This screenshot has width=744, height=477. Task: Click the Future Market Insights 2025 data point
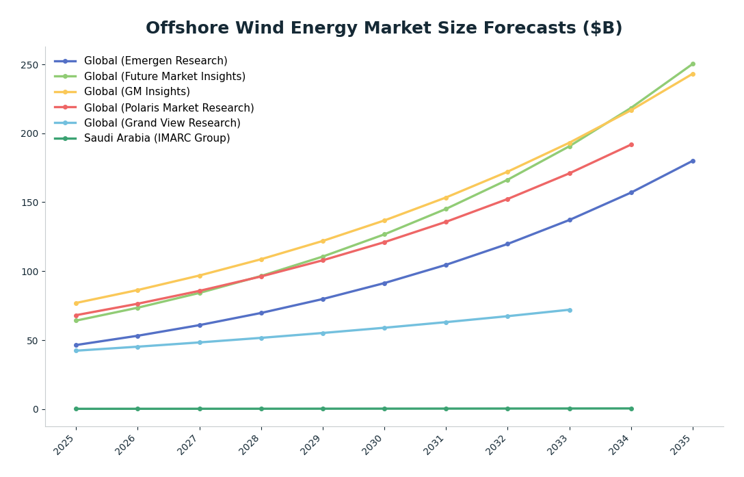[x=77, y=321]
